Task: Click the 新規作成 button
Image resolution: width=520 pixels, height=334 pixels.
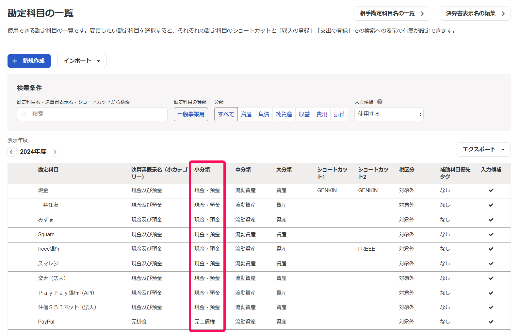Action: point(29,61)
